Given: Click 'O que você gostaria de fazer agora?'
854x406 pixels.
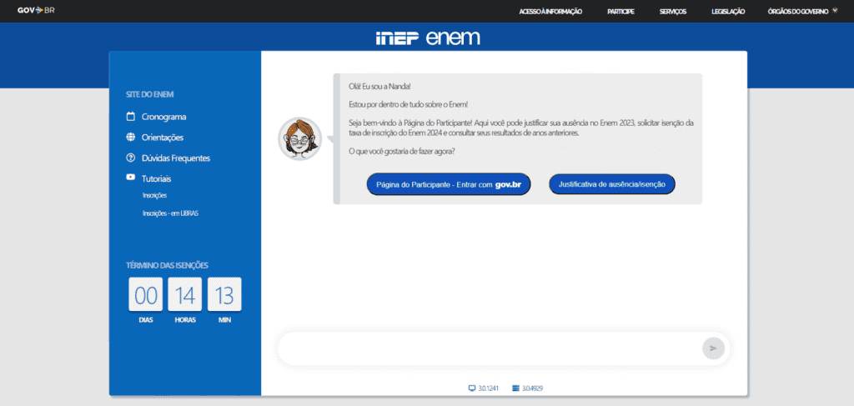Looking at the screenshot, I should pos(402,151).
